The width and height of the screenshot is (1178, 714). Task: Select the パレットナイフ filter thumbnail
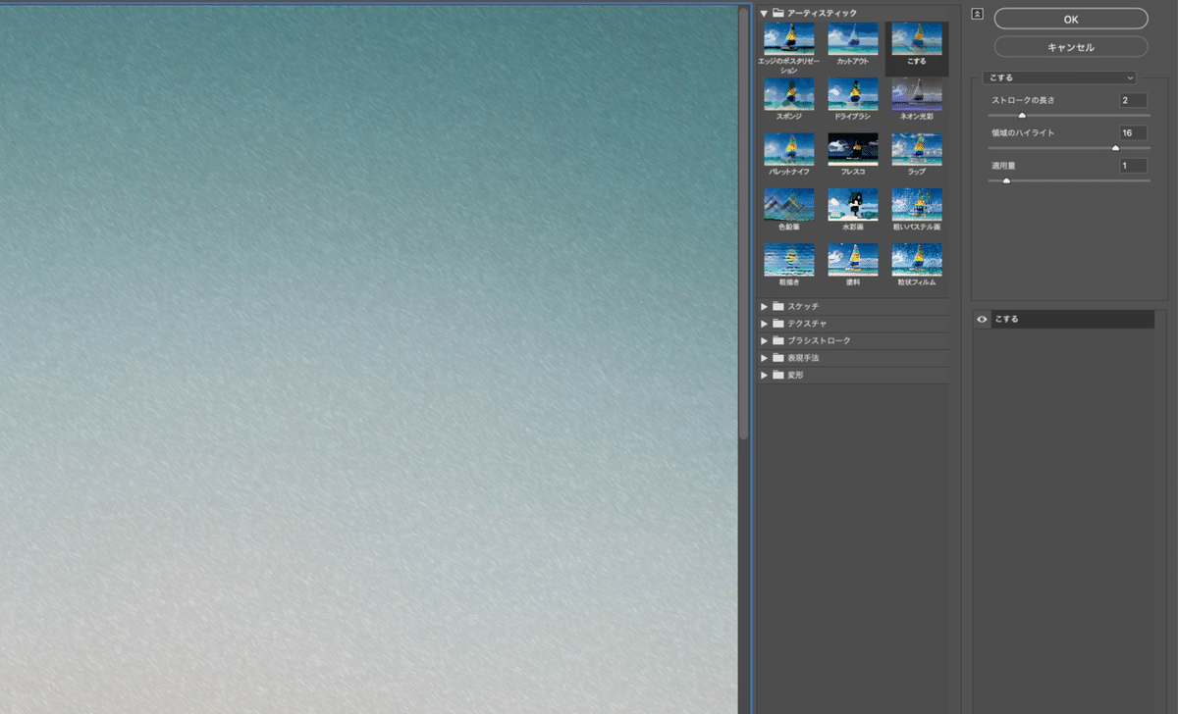[789, 149]
